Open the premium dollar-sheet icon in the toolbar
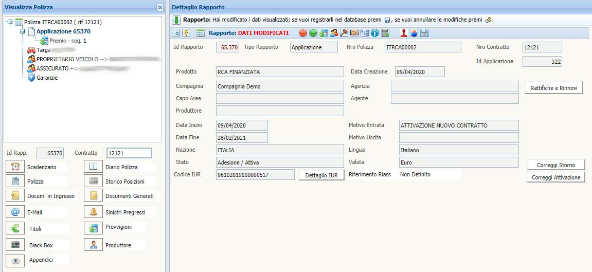This screenshot has height=272, width=592. point(323,33)
